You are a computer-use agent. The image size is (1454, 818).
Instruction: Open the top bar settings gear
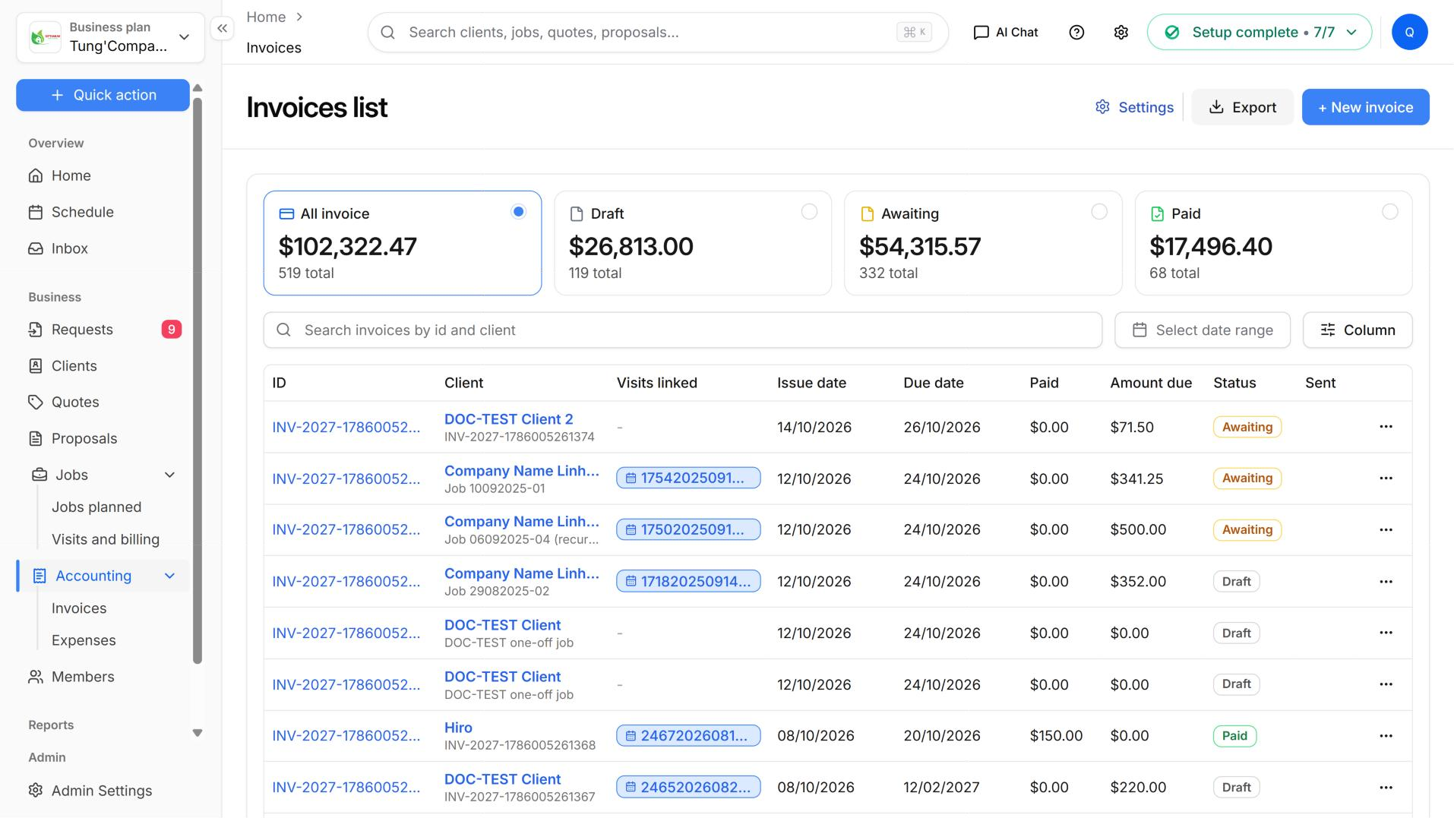tap(1121, 32)
